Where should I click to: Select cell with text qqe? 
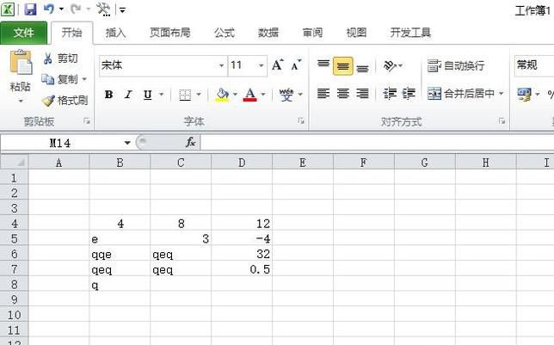[120, 254]
